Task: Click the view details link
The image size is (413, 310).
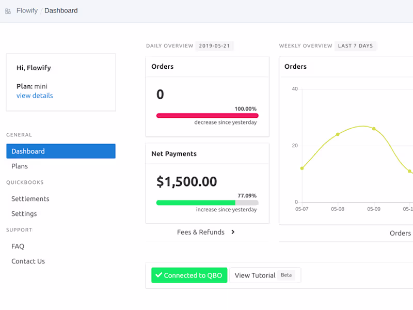Action: pyautogui.click(x=35, y=96)
